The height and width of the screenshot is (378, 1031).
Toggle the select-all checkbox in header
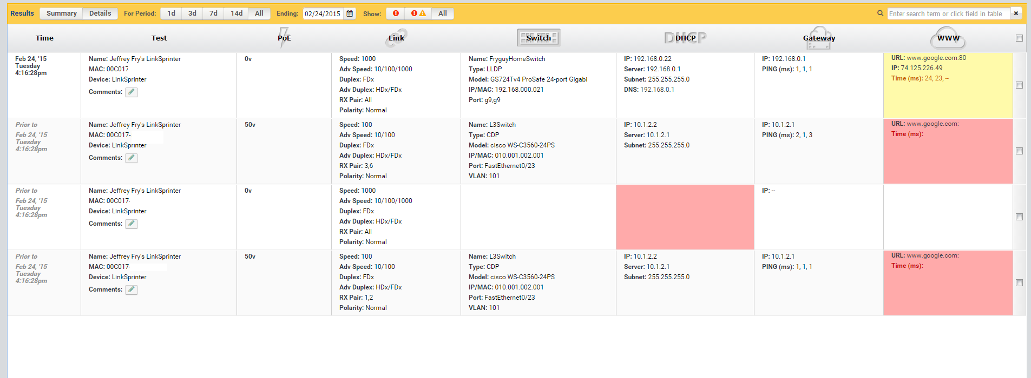point(1019,38)
